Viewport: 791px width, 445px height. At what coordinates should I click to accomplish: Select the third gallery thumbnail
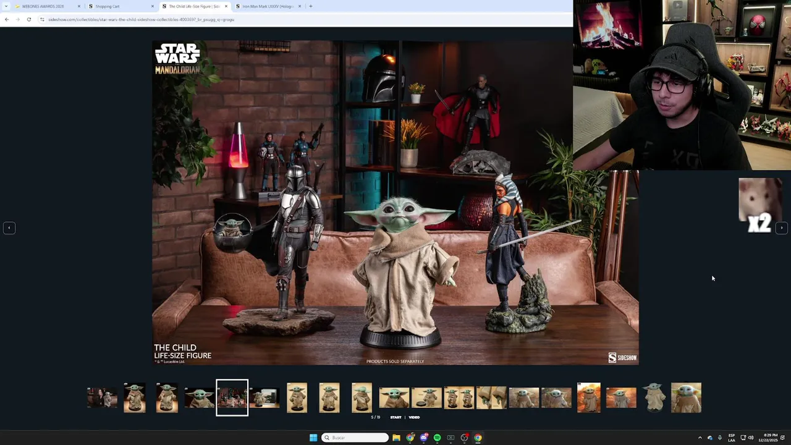pyautogui.click(x=167, y=397)
